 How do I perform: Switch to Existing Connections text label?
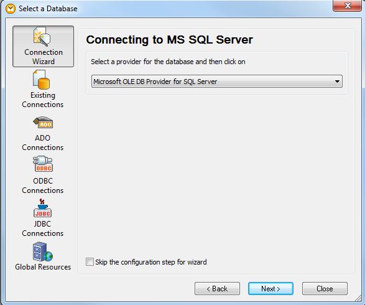(43, 100)
